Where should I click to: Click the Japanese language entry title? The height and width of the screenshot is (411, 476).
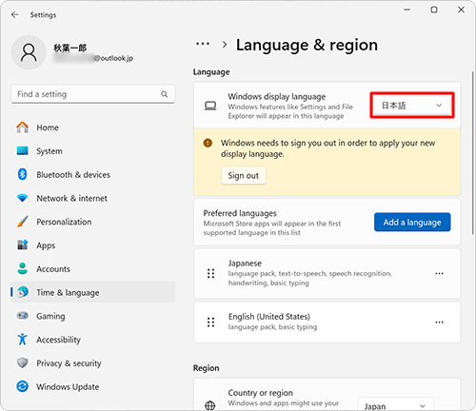[245, 264]
